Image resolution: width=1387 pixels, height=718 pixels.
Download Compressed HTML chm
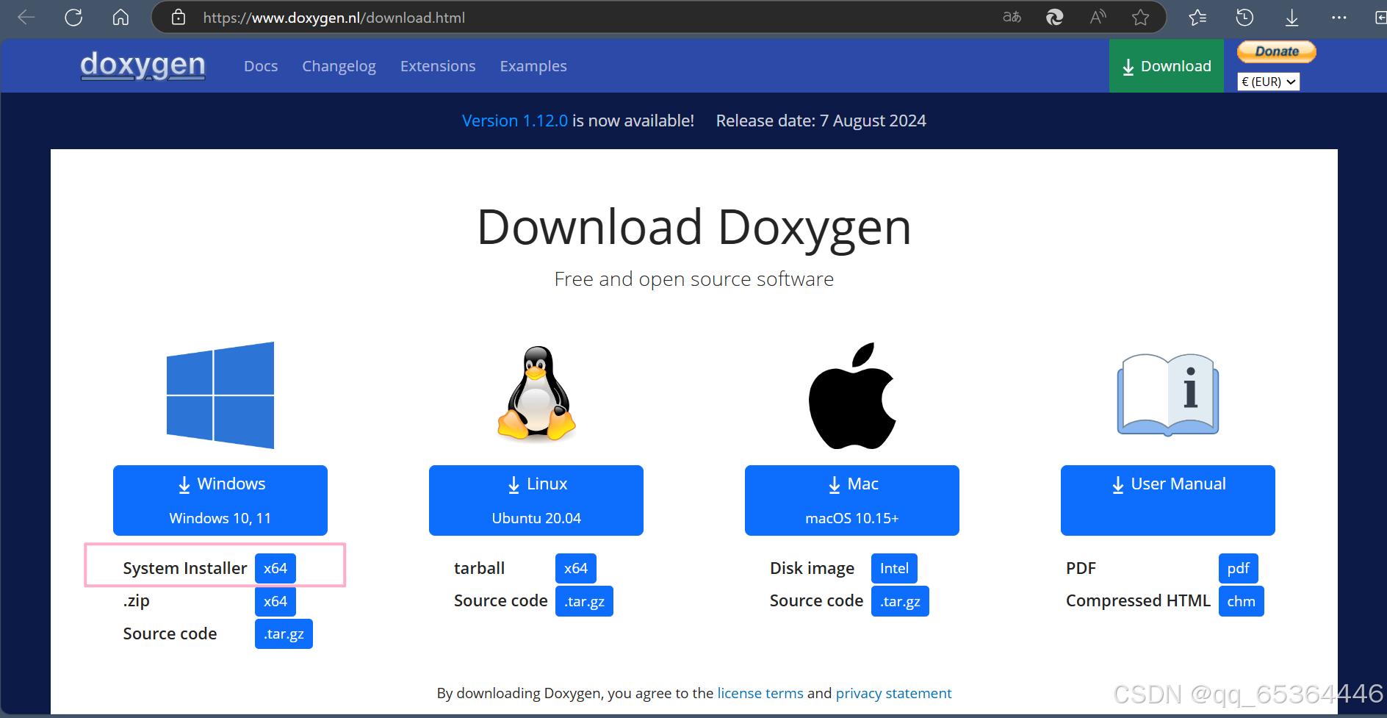coord(1241,601)
